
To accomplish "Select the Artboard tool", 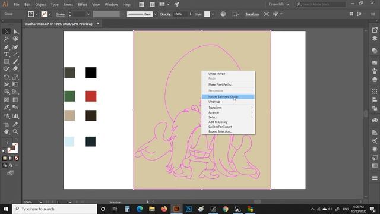I will pos(7,124).
